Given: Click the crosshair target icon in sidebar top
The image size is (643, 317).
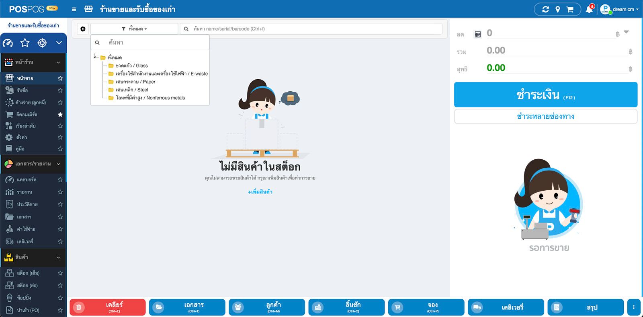Looking at the screenshot, I should [42, 43].
